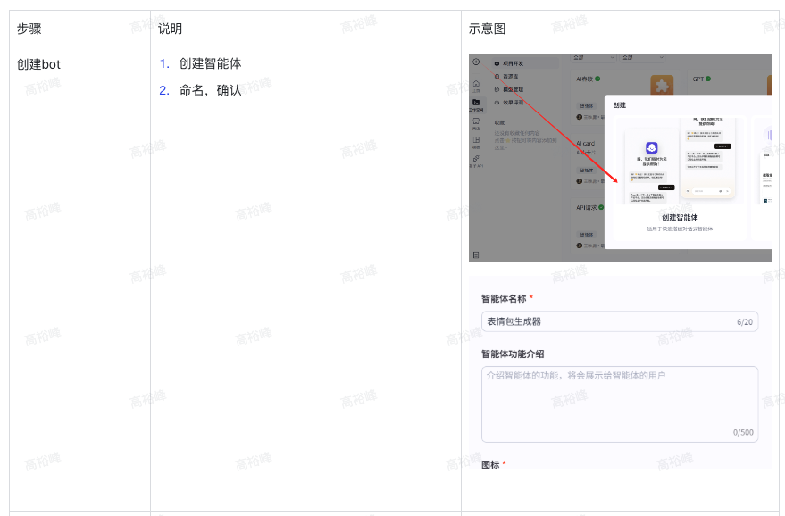Open the 项目开发 menu item
785x516 pixels.
click(x=526, y=63)
